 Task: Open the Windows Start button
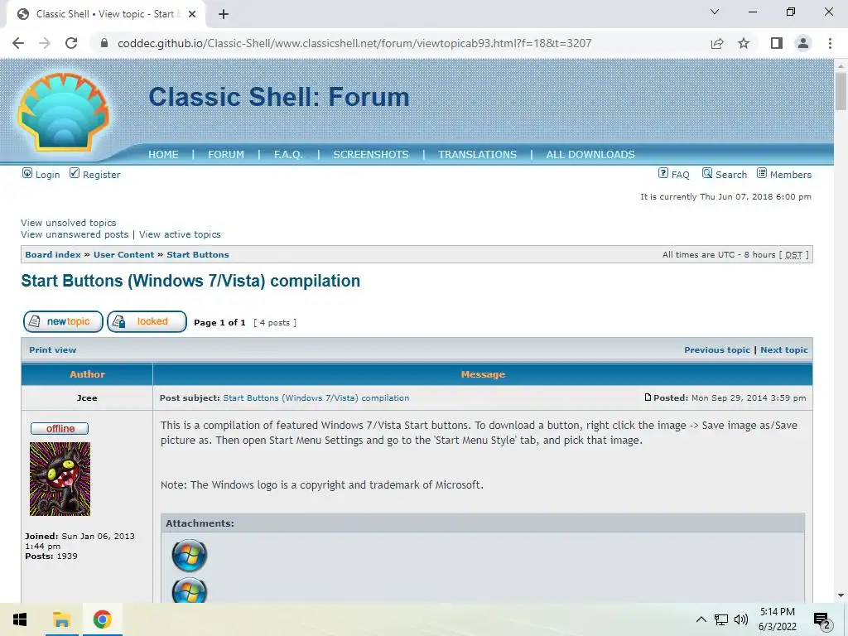20,619
